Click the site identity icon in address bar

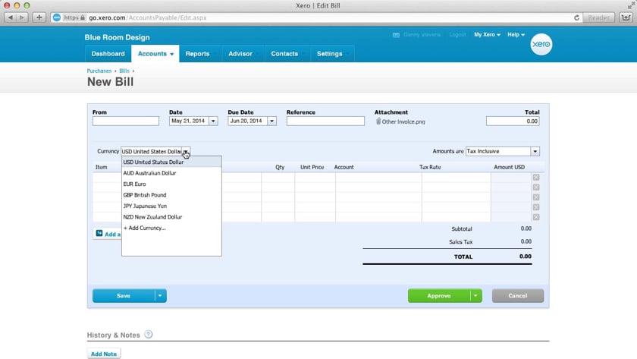pos(56,17)
